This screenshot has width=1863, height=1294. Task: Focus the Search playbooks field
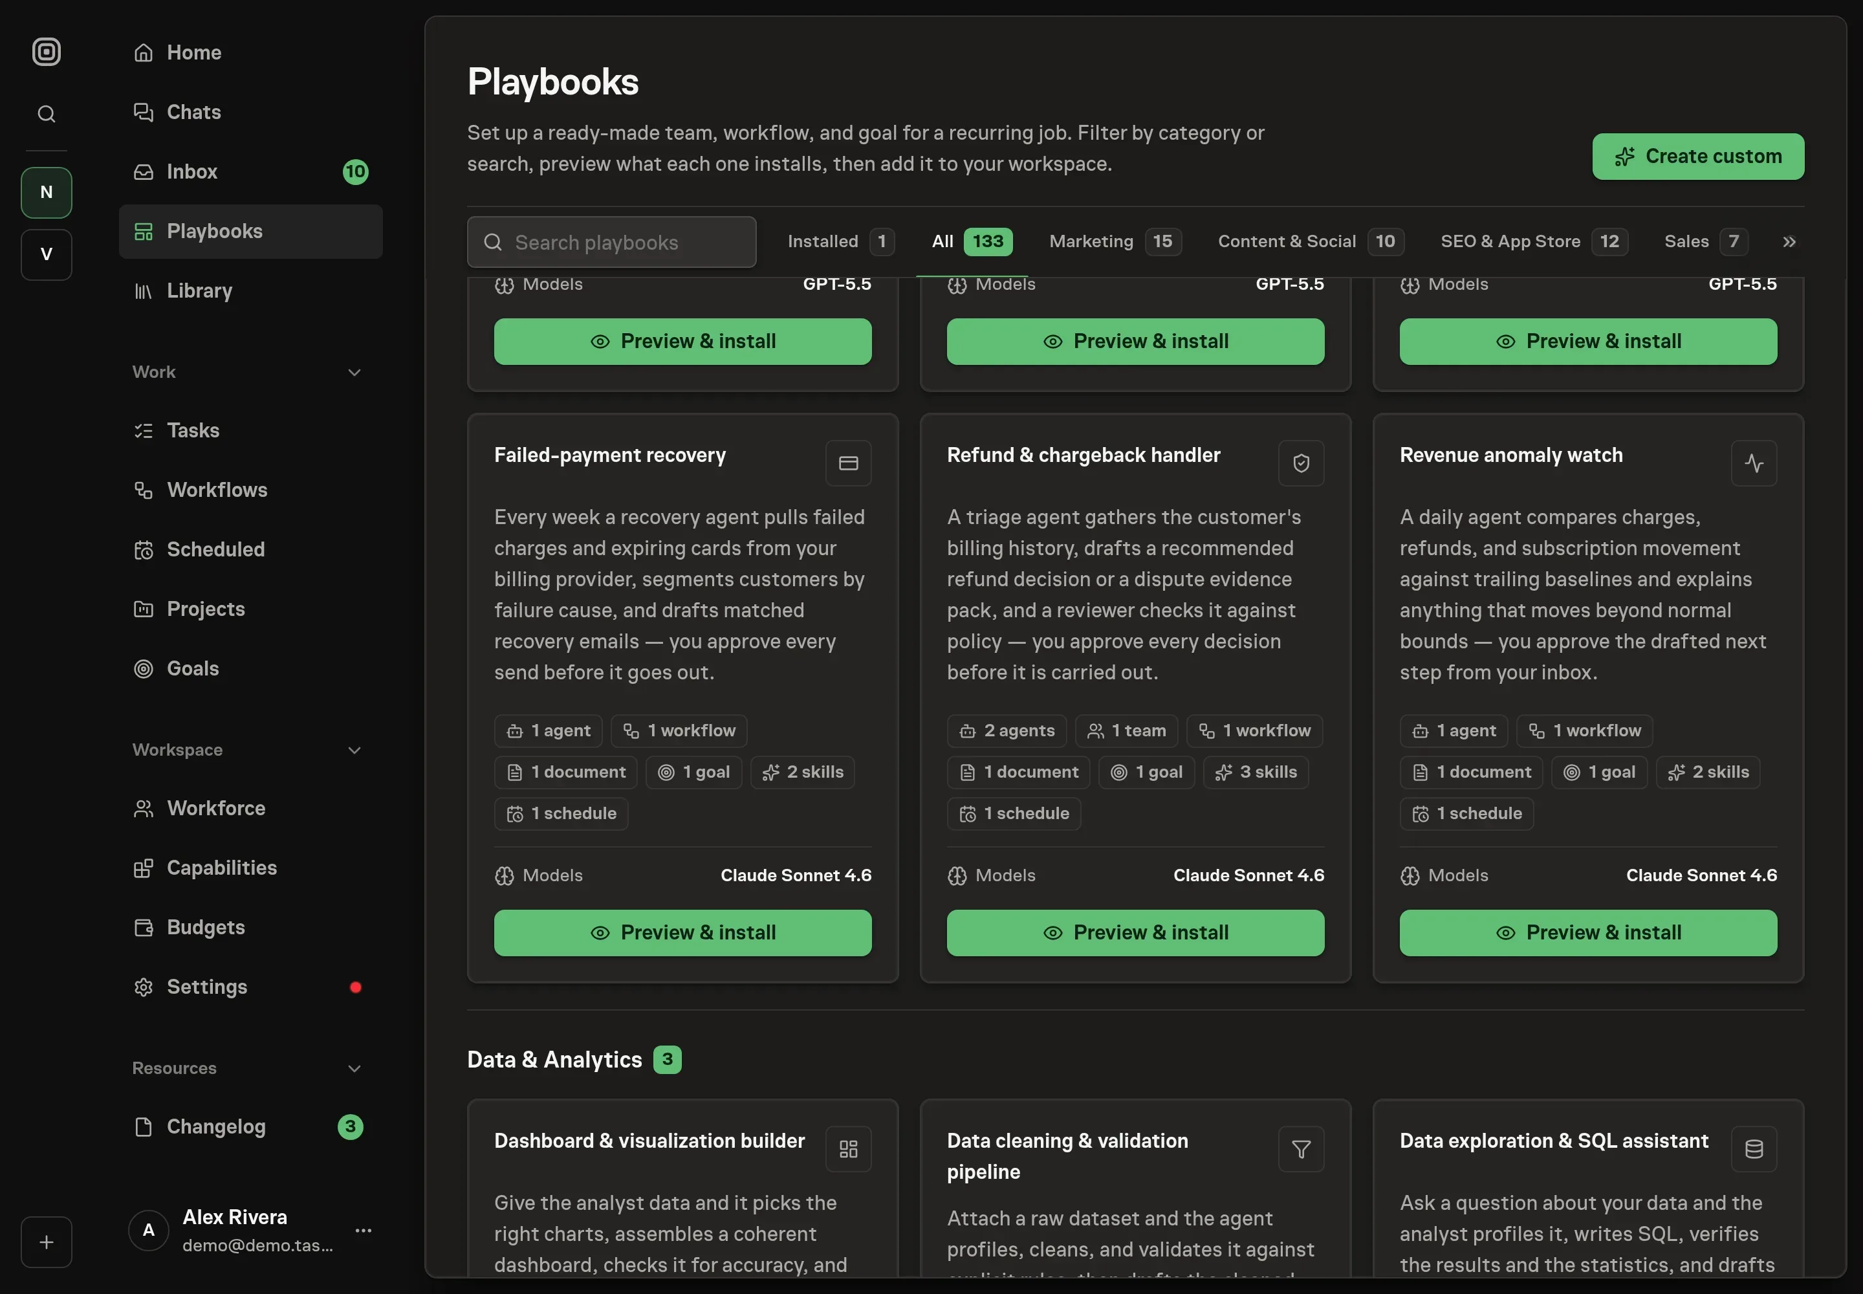611,243
